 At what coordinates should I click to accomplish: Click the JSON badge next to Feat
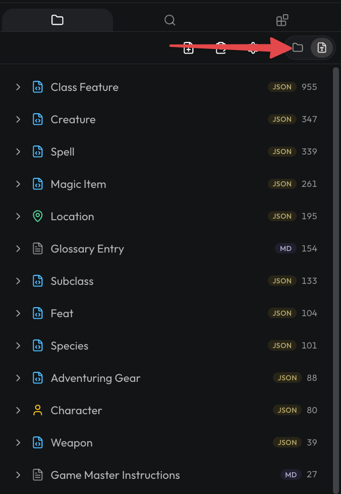[x=282, y=313]
